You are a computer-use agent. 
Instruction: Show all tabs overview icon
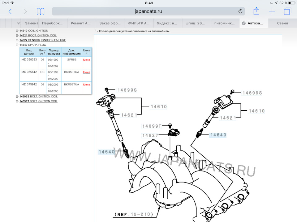point(287,12)
